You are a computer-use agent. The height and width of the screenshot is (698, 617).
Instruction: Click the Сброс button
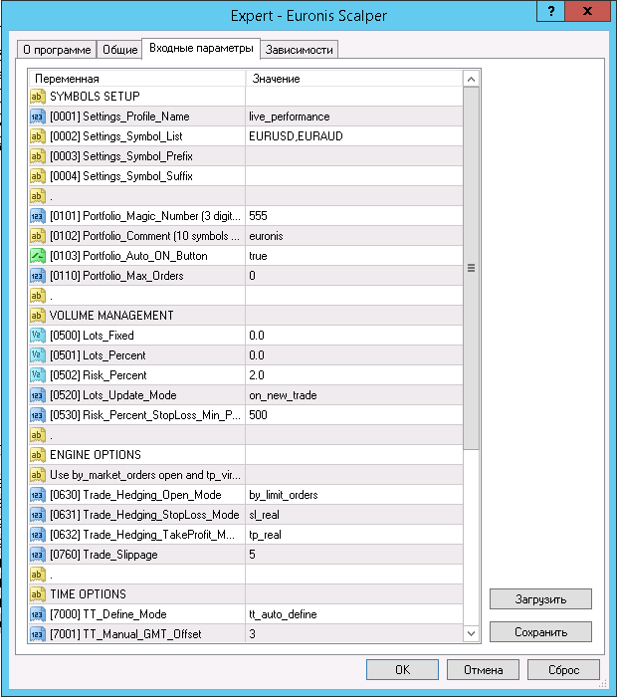pyautogui.click(x=563, y=670)
